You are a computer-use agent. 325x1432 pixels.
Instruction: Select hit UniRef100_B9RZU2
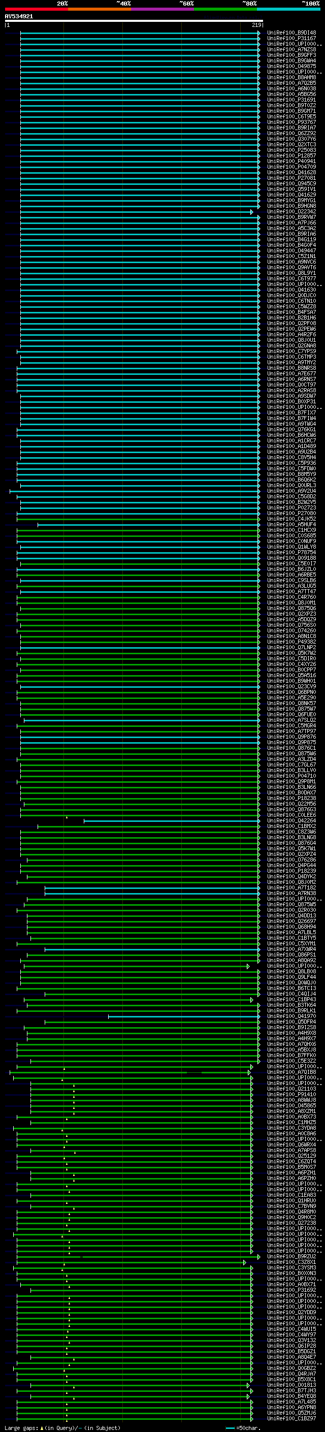(291, 1256)
